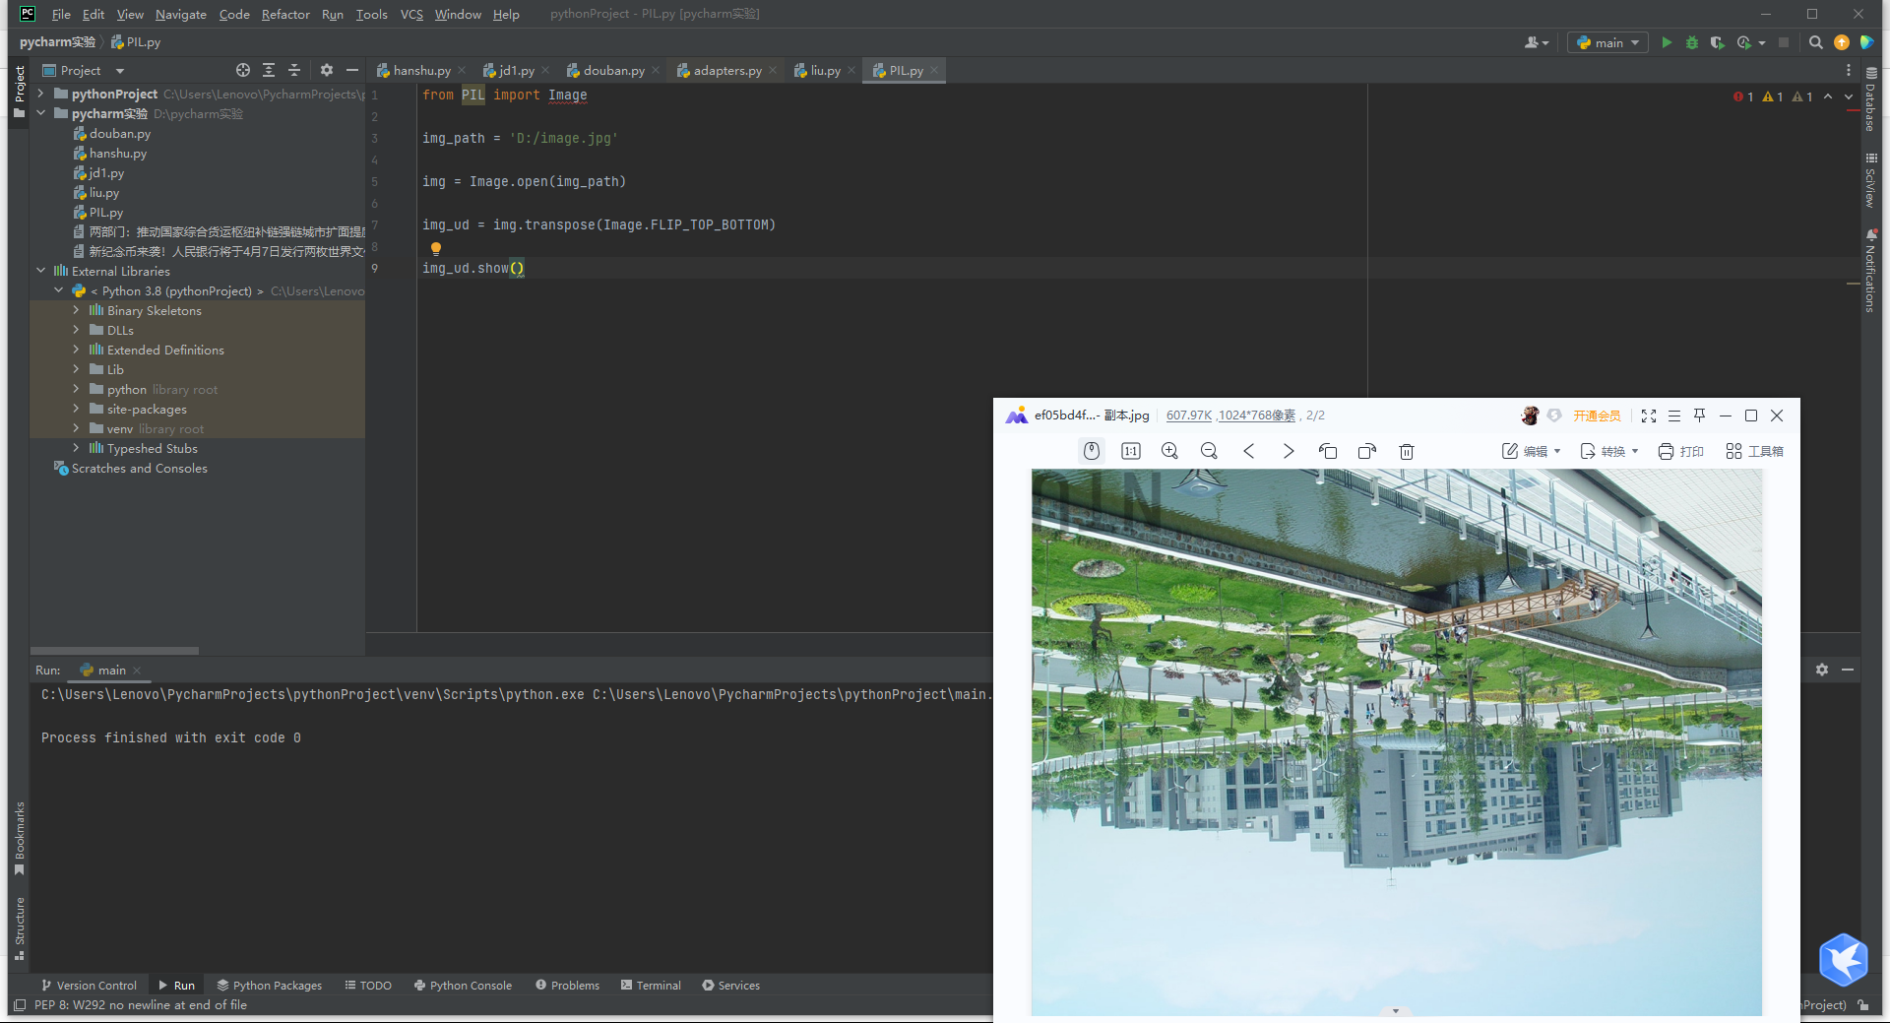This screenshot has height=1023, width=1890.
Task: Click the Debug bug icon
Action: (x=1692, y=42)
